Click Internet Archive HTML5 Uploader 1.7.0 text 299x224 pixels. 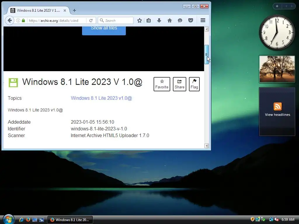coord(110,135)
